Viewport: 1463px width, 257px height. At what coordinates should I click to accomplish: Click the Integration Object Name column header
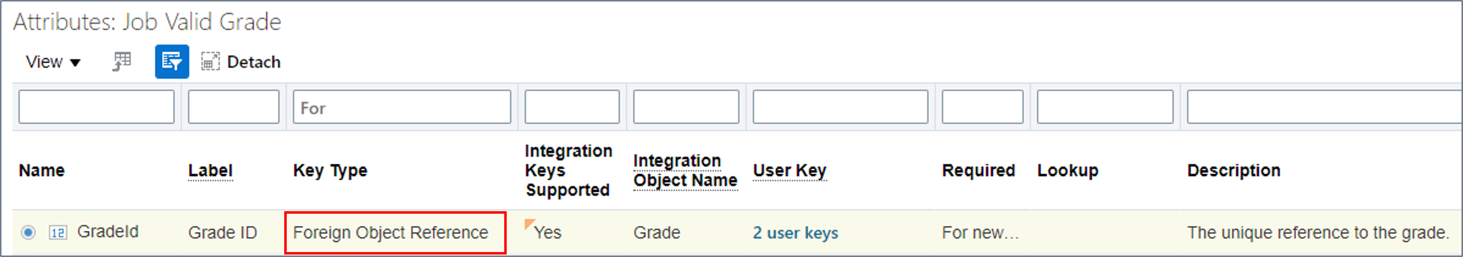tap(685, 171)
